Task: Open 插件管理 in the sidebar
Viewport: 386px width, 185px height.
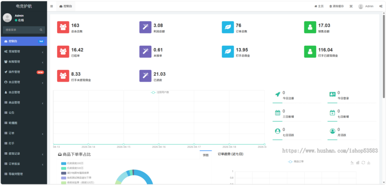Action: [x=23, y=72]
